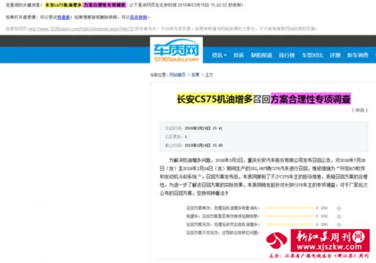Open the 缺陷报道 navigation menu item
The width and height of the screenshot is (376, 263).
click(261, 55)
